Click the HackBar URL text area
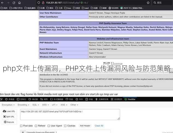 coord(70,115)
